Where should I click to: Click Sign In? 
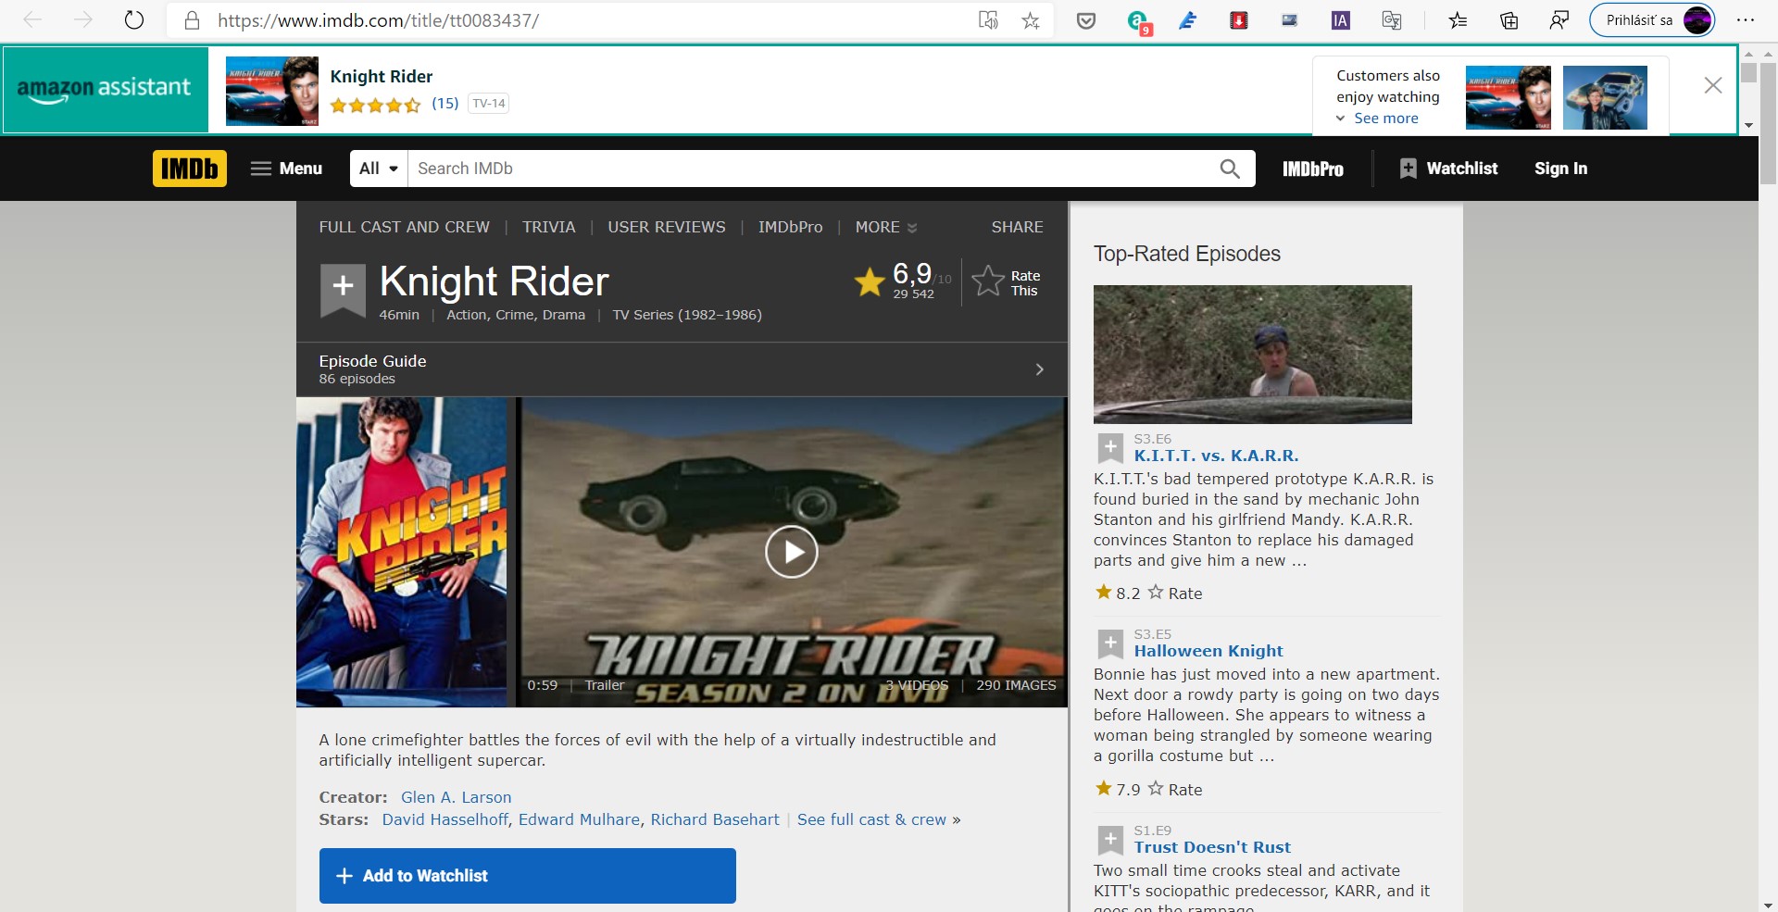[1560, 169]
